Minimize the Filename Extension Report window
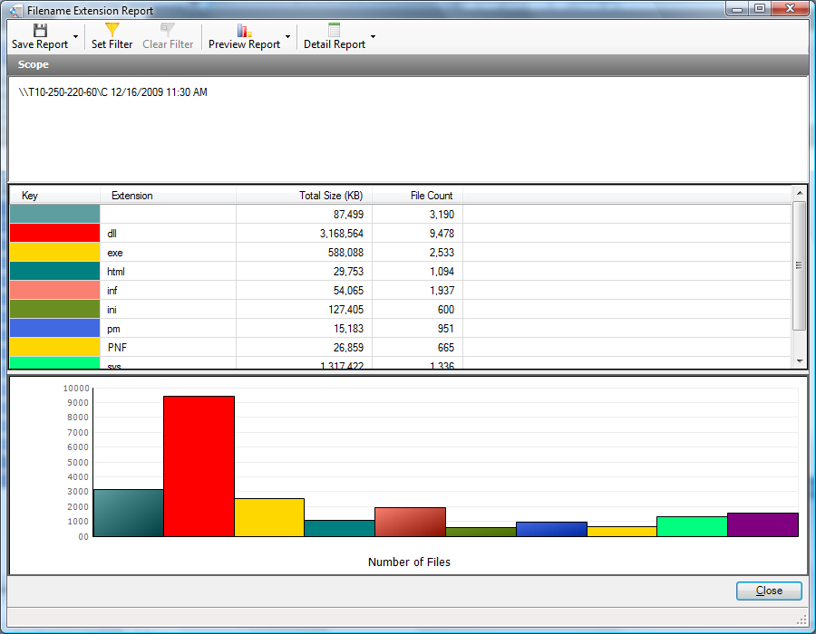 (737, 8)
